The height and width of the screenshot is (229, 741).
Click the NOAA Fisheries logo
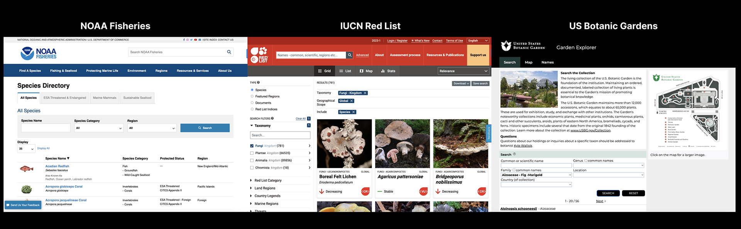click(38, 53)
